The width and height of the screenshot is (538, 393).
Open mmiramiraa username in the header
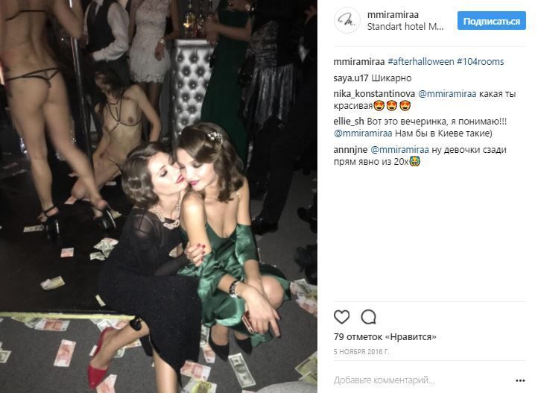click(x=393, y=15)
